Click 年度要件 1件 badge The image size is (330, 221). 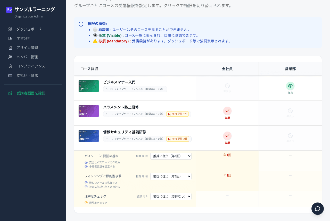[178, 114]
